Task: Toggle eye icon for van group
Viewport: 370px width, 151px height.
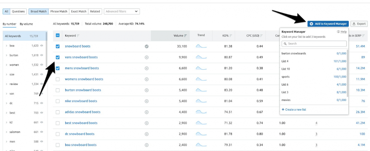Action: pyautogui.click(x=41, y=94)
